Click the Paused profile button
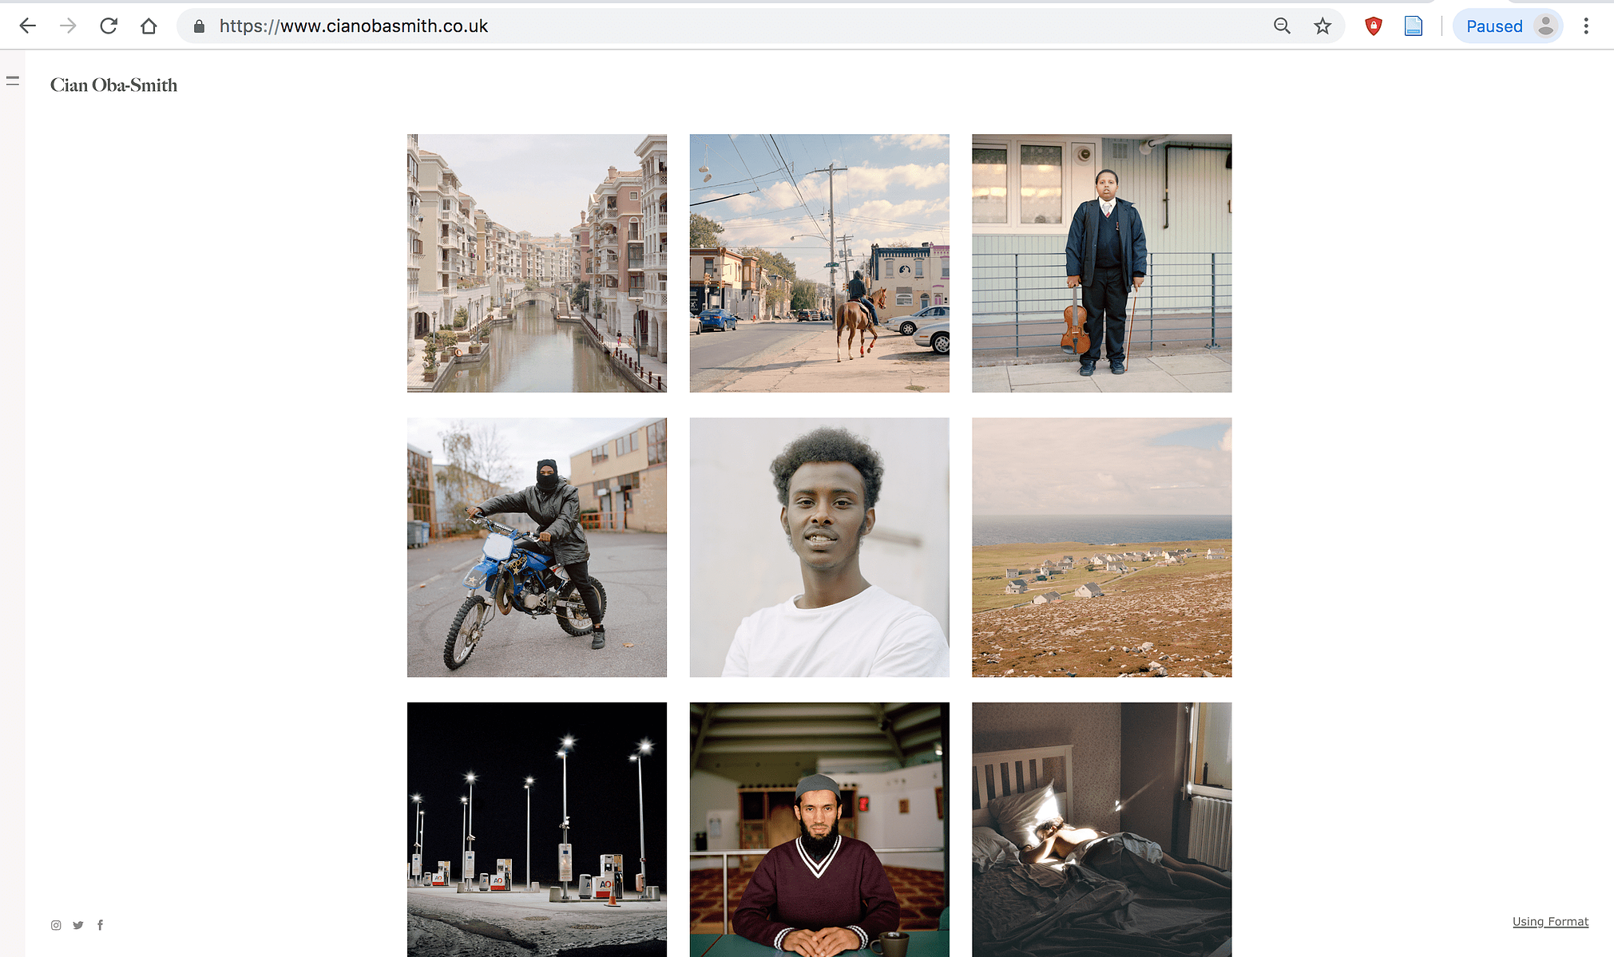1614x957 pixels. tap(1508, 26)
